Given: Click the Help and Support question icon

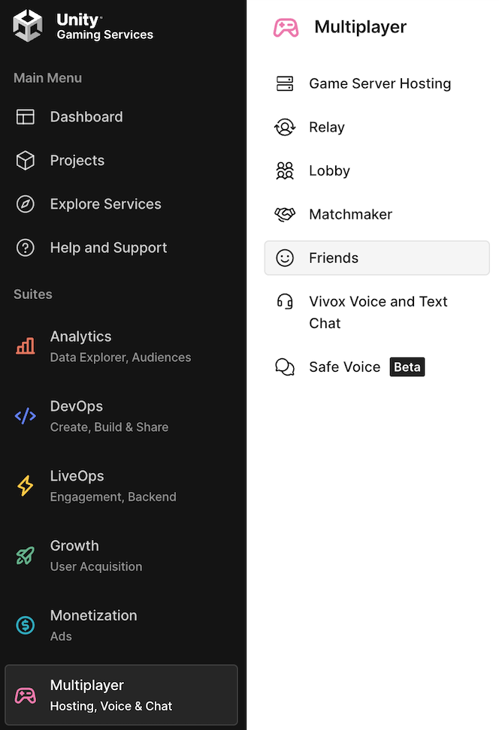Looking at the screenshot, I should pyautogui.click(x=26, y=248).
